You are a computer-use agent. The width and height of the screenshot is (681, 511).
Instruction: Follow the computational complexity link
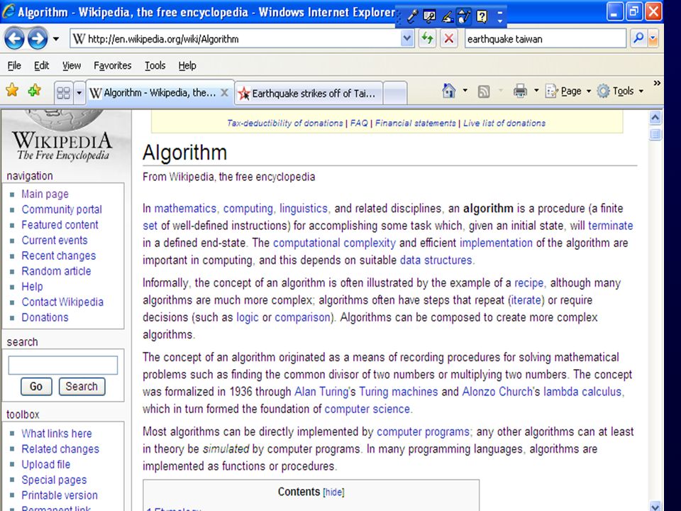point(334,243)
